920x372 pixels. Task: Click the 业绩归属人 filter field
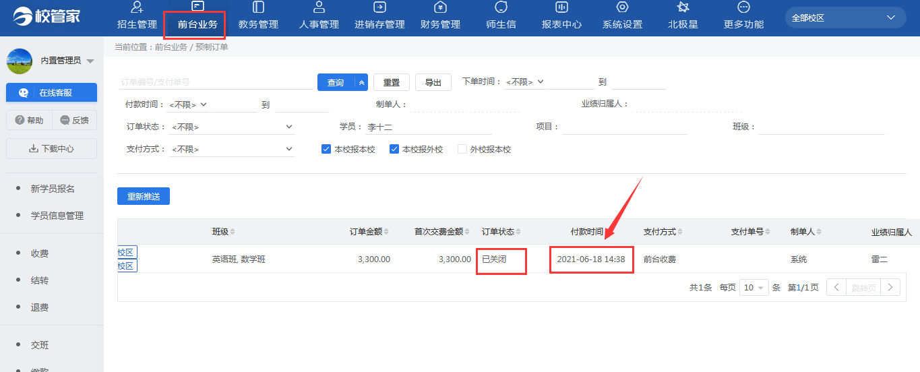(x=686, y=104)
